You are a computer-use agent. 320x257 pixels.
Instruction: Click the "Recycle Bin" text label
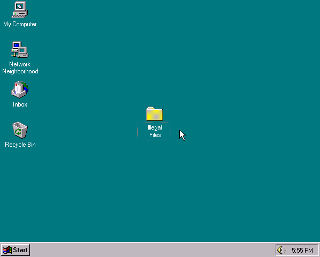pos(20,145)
